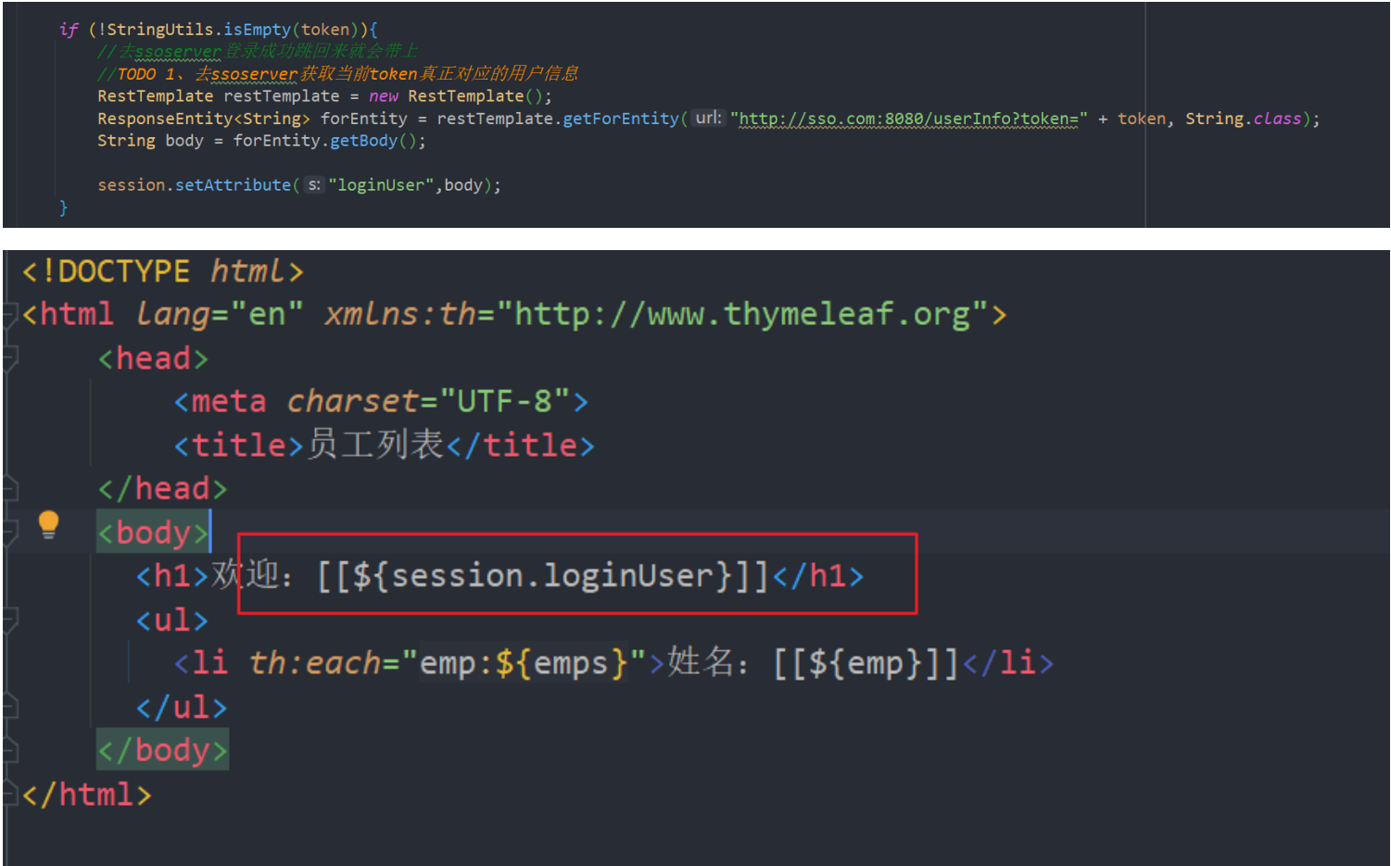This screenshot has height=866, width=1391.
Task: Click the ResponseEntity<String> type declaration
Action: [x=204, y=119]
